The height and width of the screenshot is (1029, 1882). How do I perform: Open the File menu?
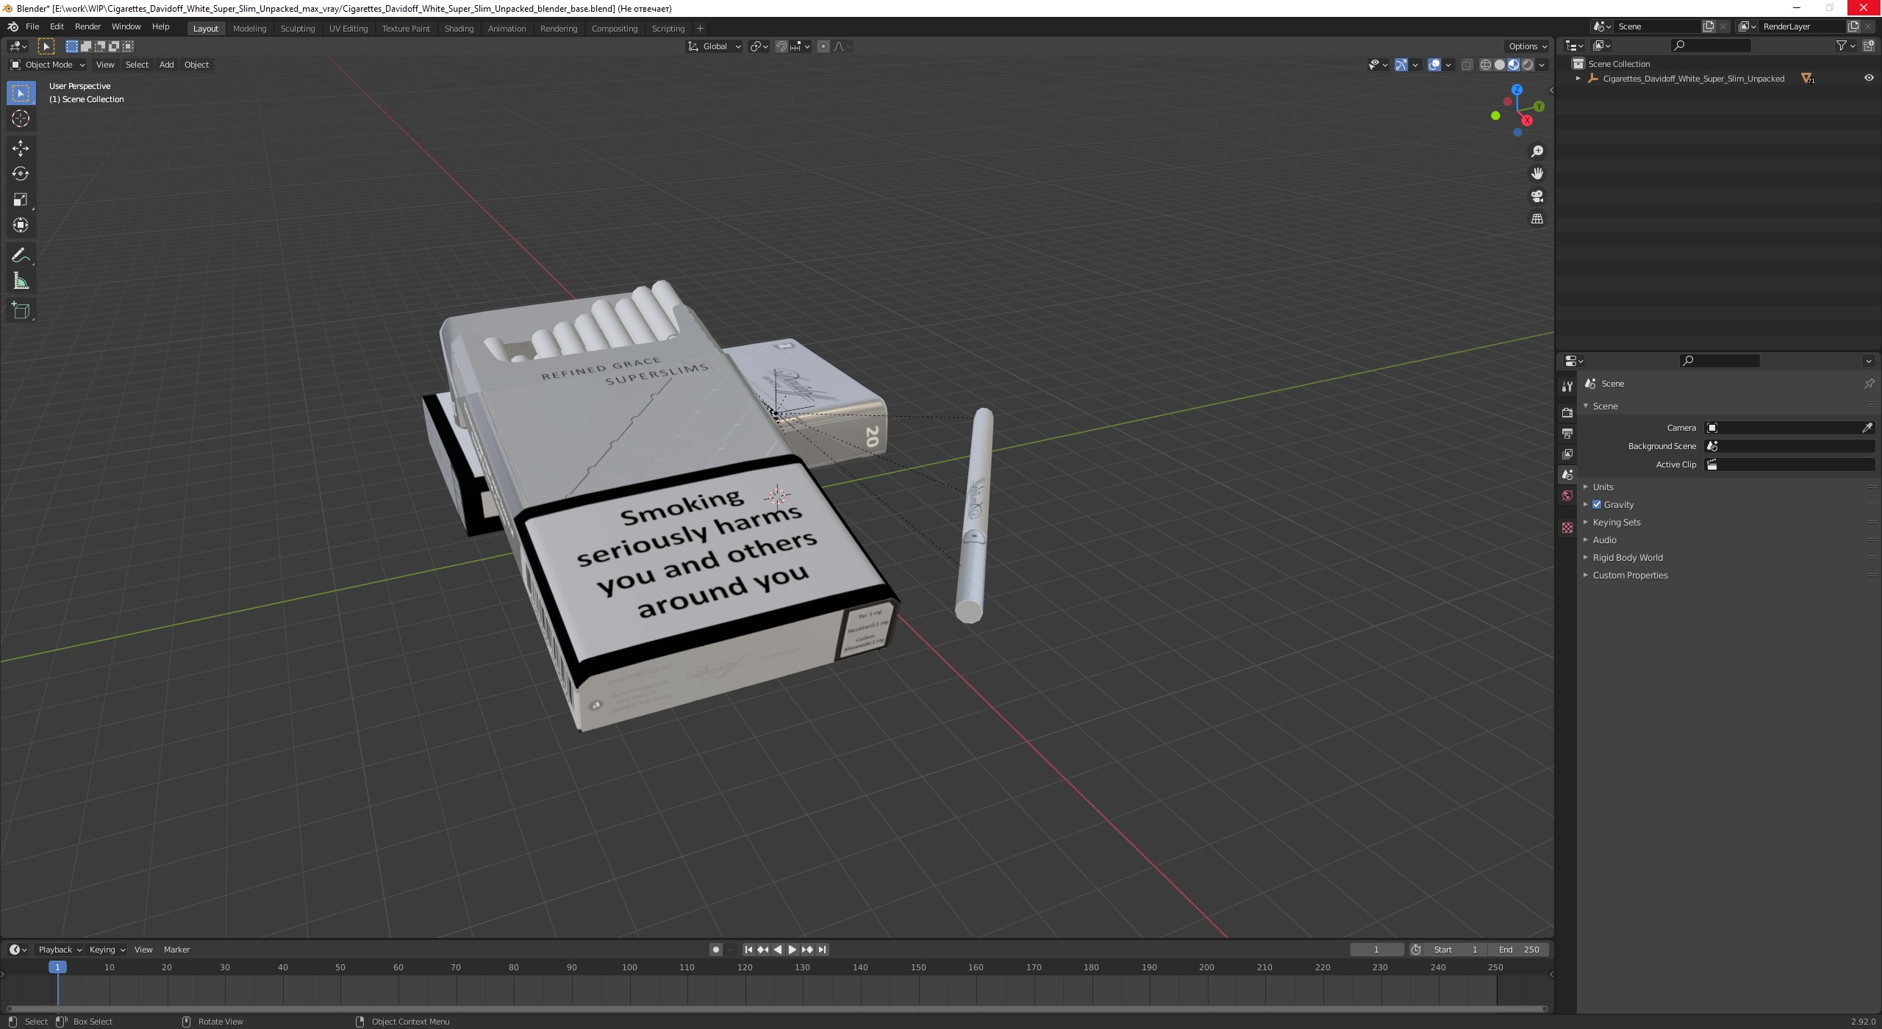click(32, 26)
